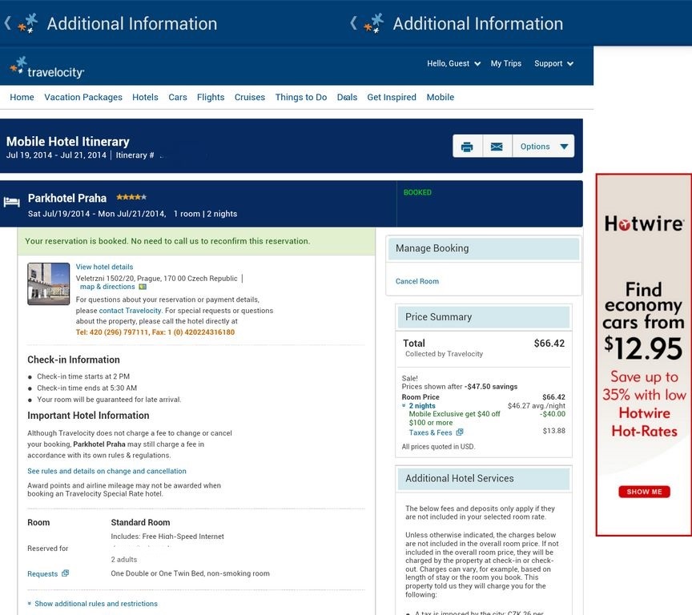The height and width of the screenshot is (615, 692).
Task: Open View hotel details link
Action: click(104, 267)
